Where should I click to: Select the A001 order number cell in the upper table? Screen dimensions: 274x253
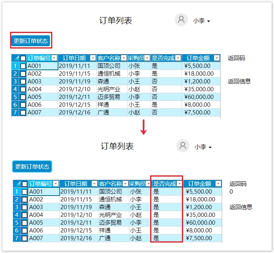42,66
